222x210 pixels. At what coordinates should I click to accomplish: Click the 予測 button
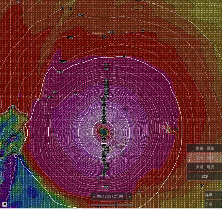213,204
